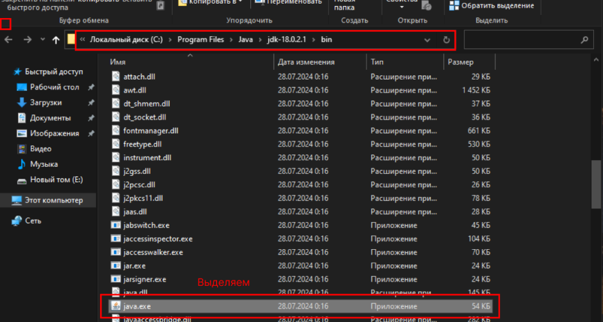The image size is (603, 322).
Task: Sort by Дата изменения column
Action: pos(306,62)
